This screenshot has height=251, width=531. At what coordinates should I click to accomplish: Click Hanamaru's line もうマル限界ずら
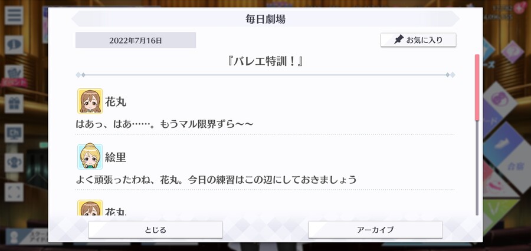click(164, 124)
